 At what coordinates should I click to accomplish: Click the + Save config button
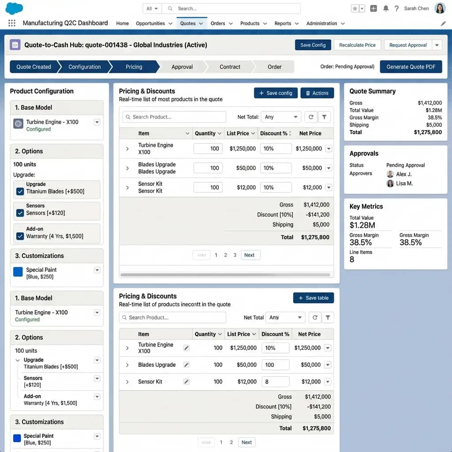(x=275, y=93)
